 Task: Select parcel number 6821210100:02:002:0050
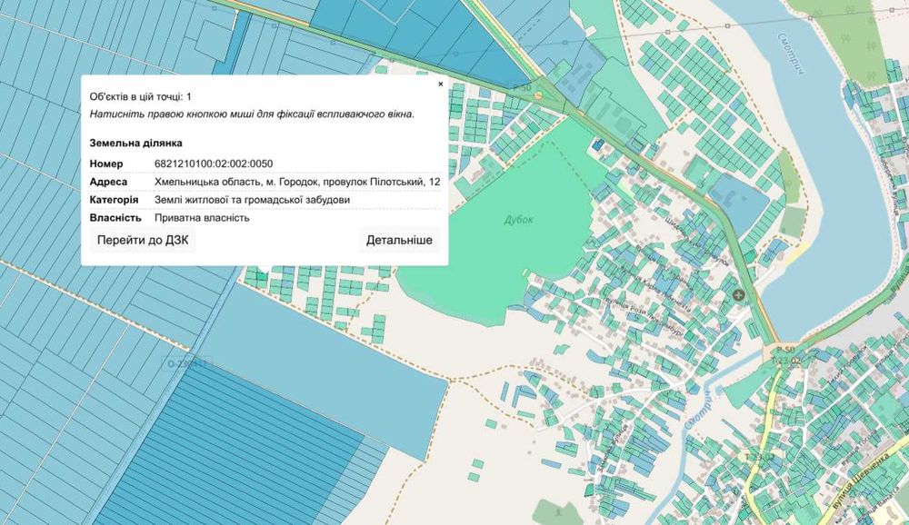pos(214,164)
